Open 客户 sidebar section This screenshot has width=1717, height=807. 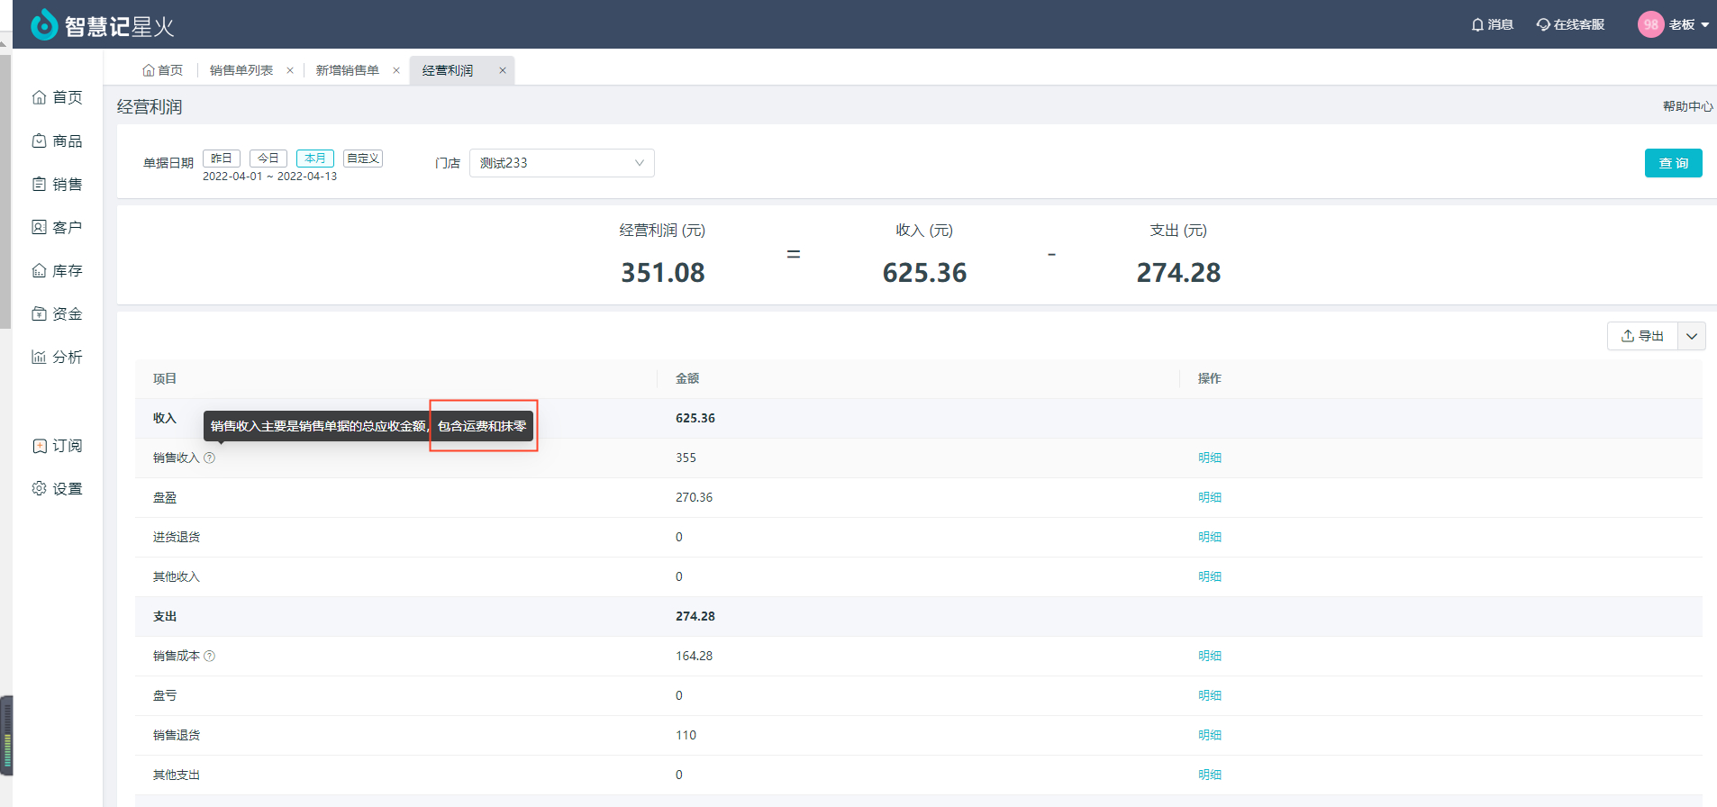point(58,227)
